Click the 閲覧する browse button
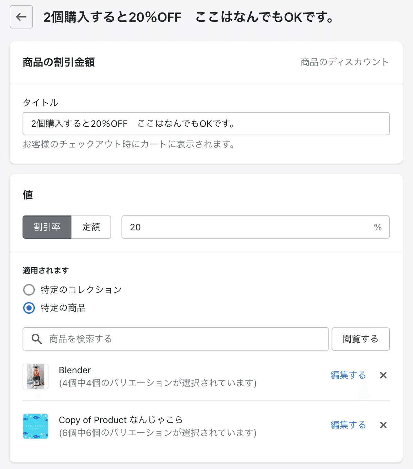This screenshot has width=413, height=469. [361, 339]
